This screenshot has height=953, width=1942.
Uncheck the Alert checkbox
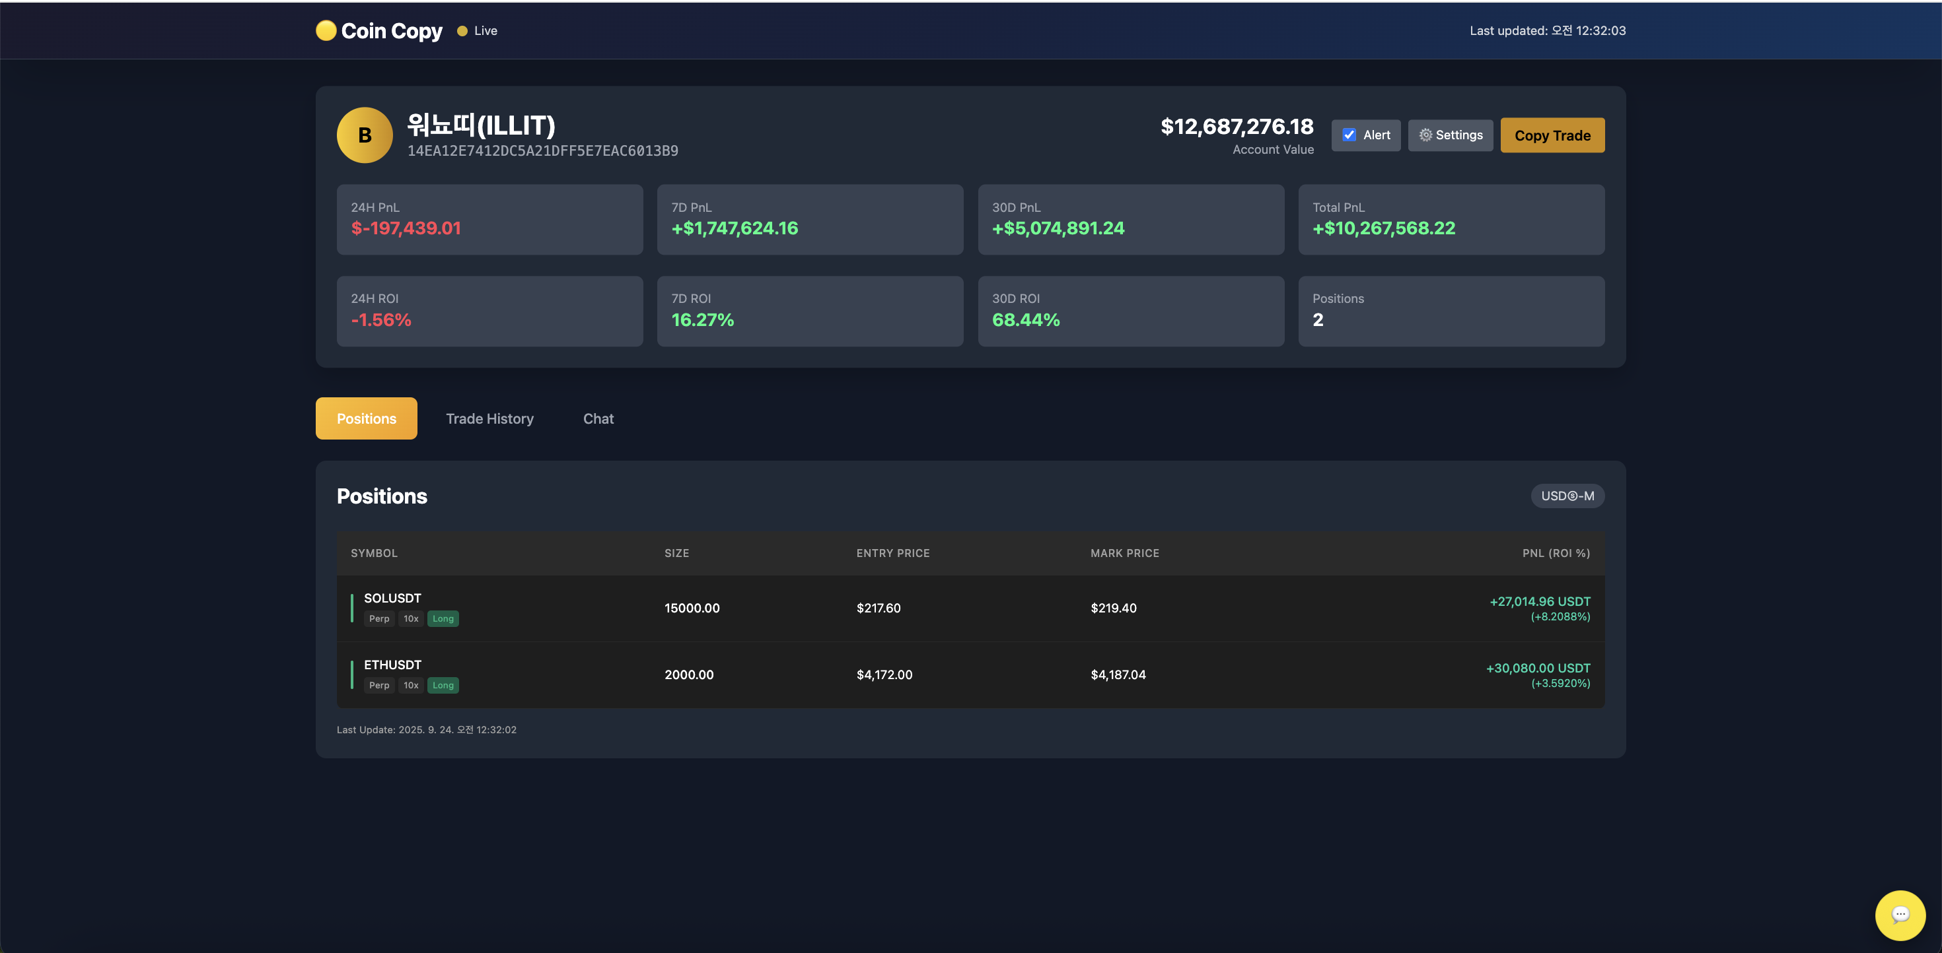(x=1349, y=135)
